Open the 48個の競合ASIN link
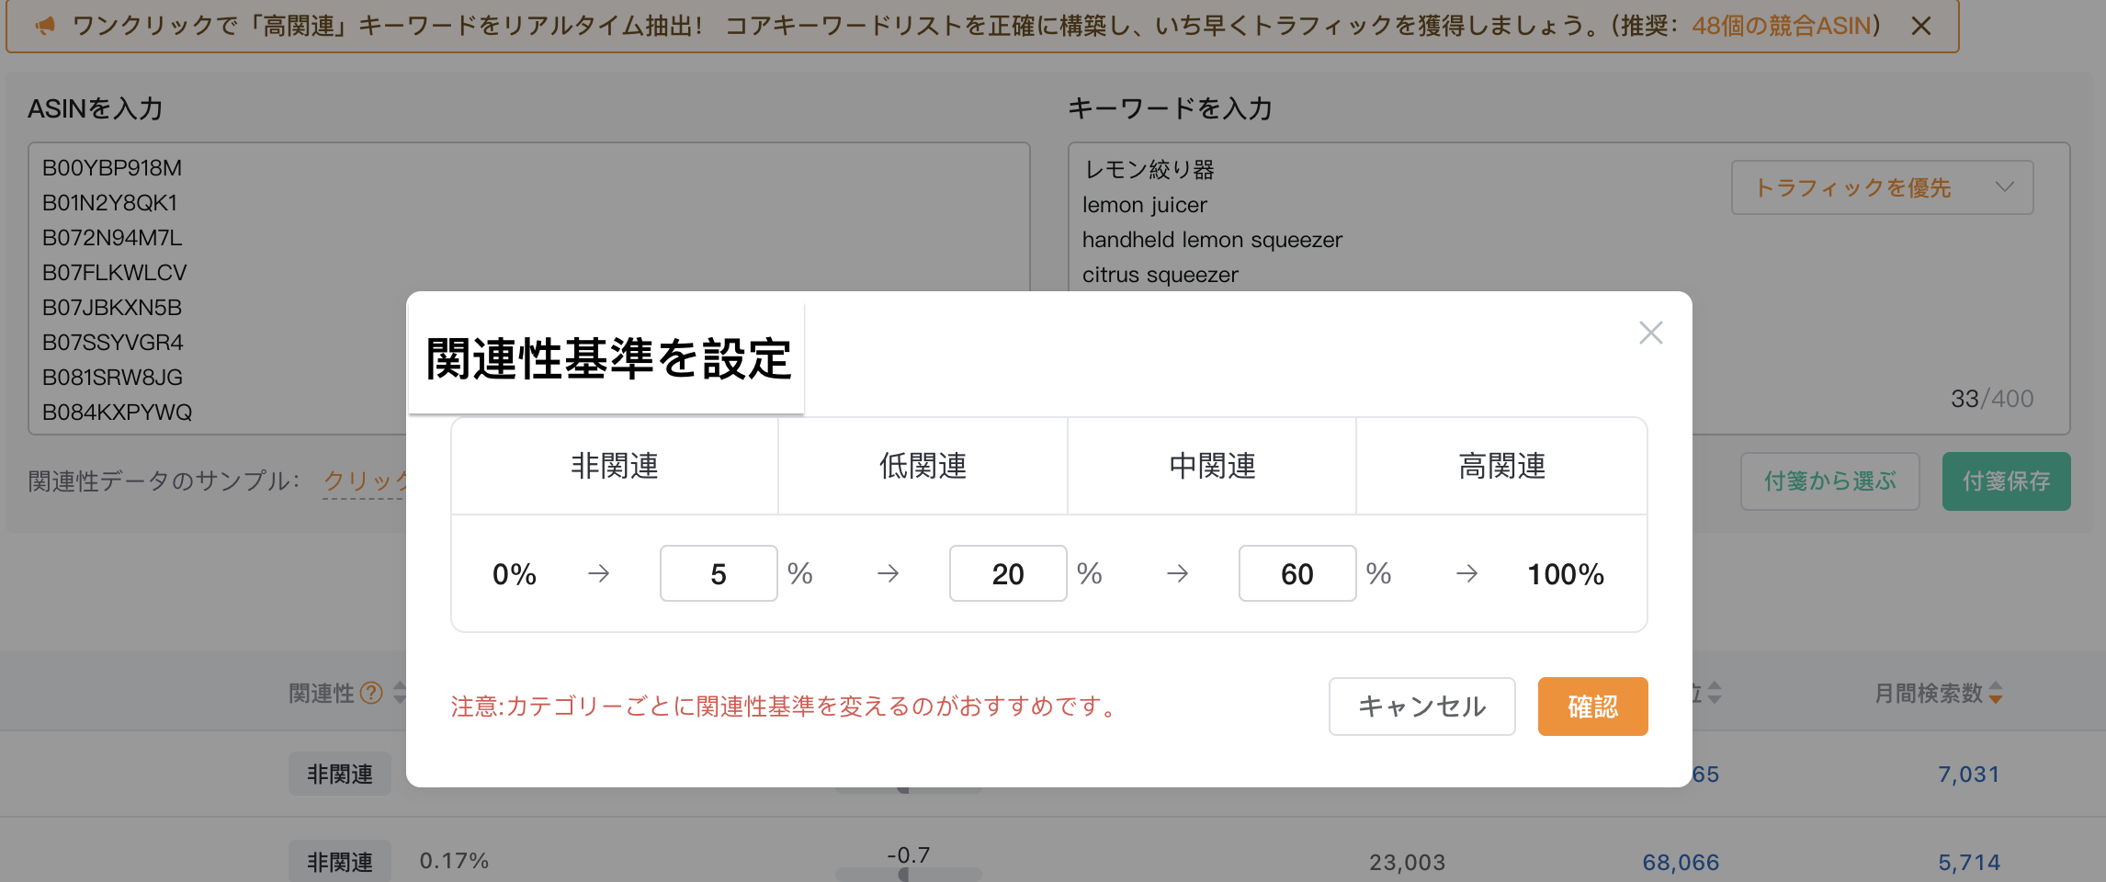The height and width of the screenshot is (882, 2106). coord(1781,26)
